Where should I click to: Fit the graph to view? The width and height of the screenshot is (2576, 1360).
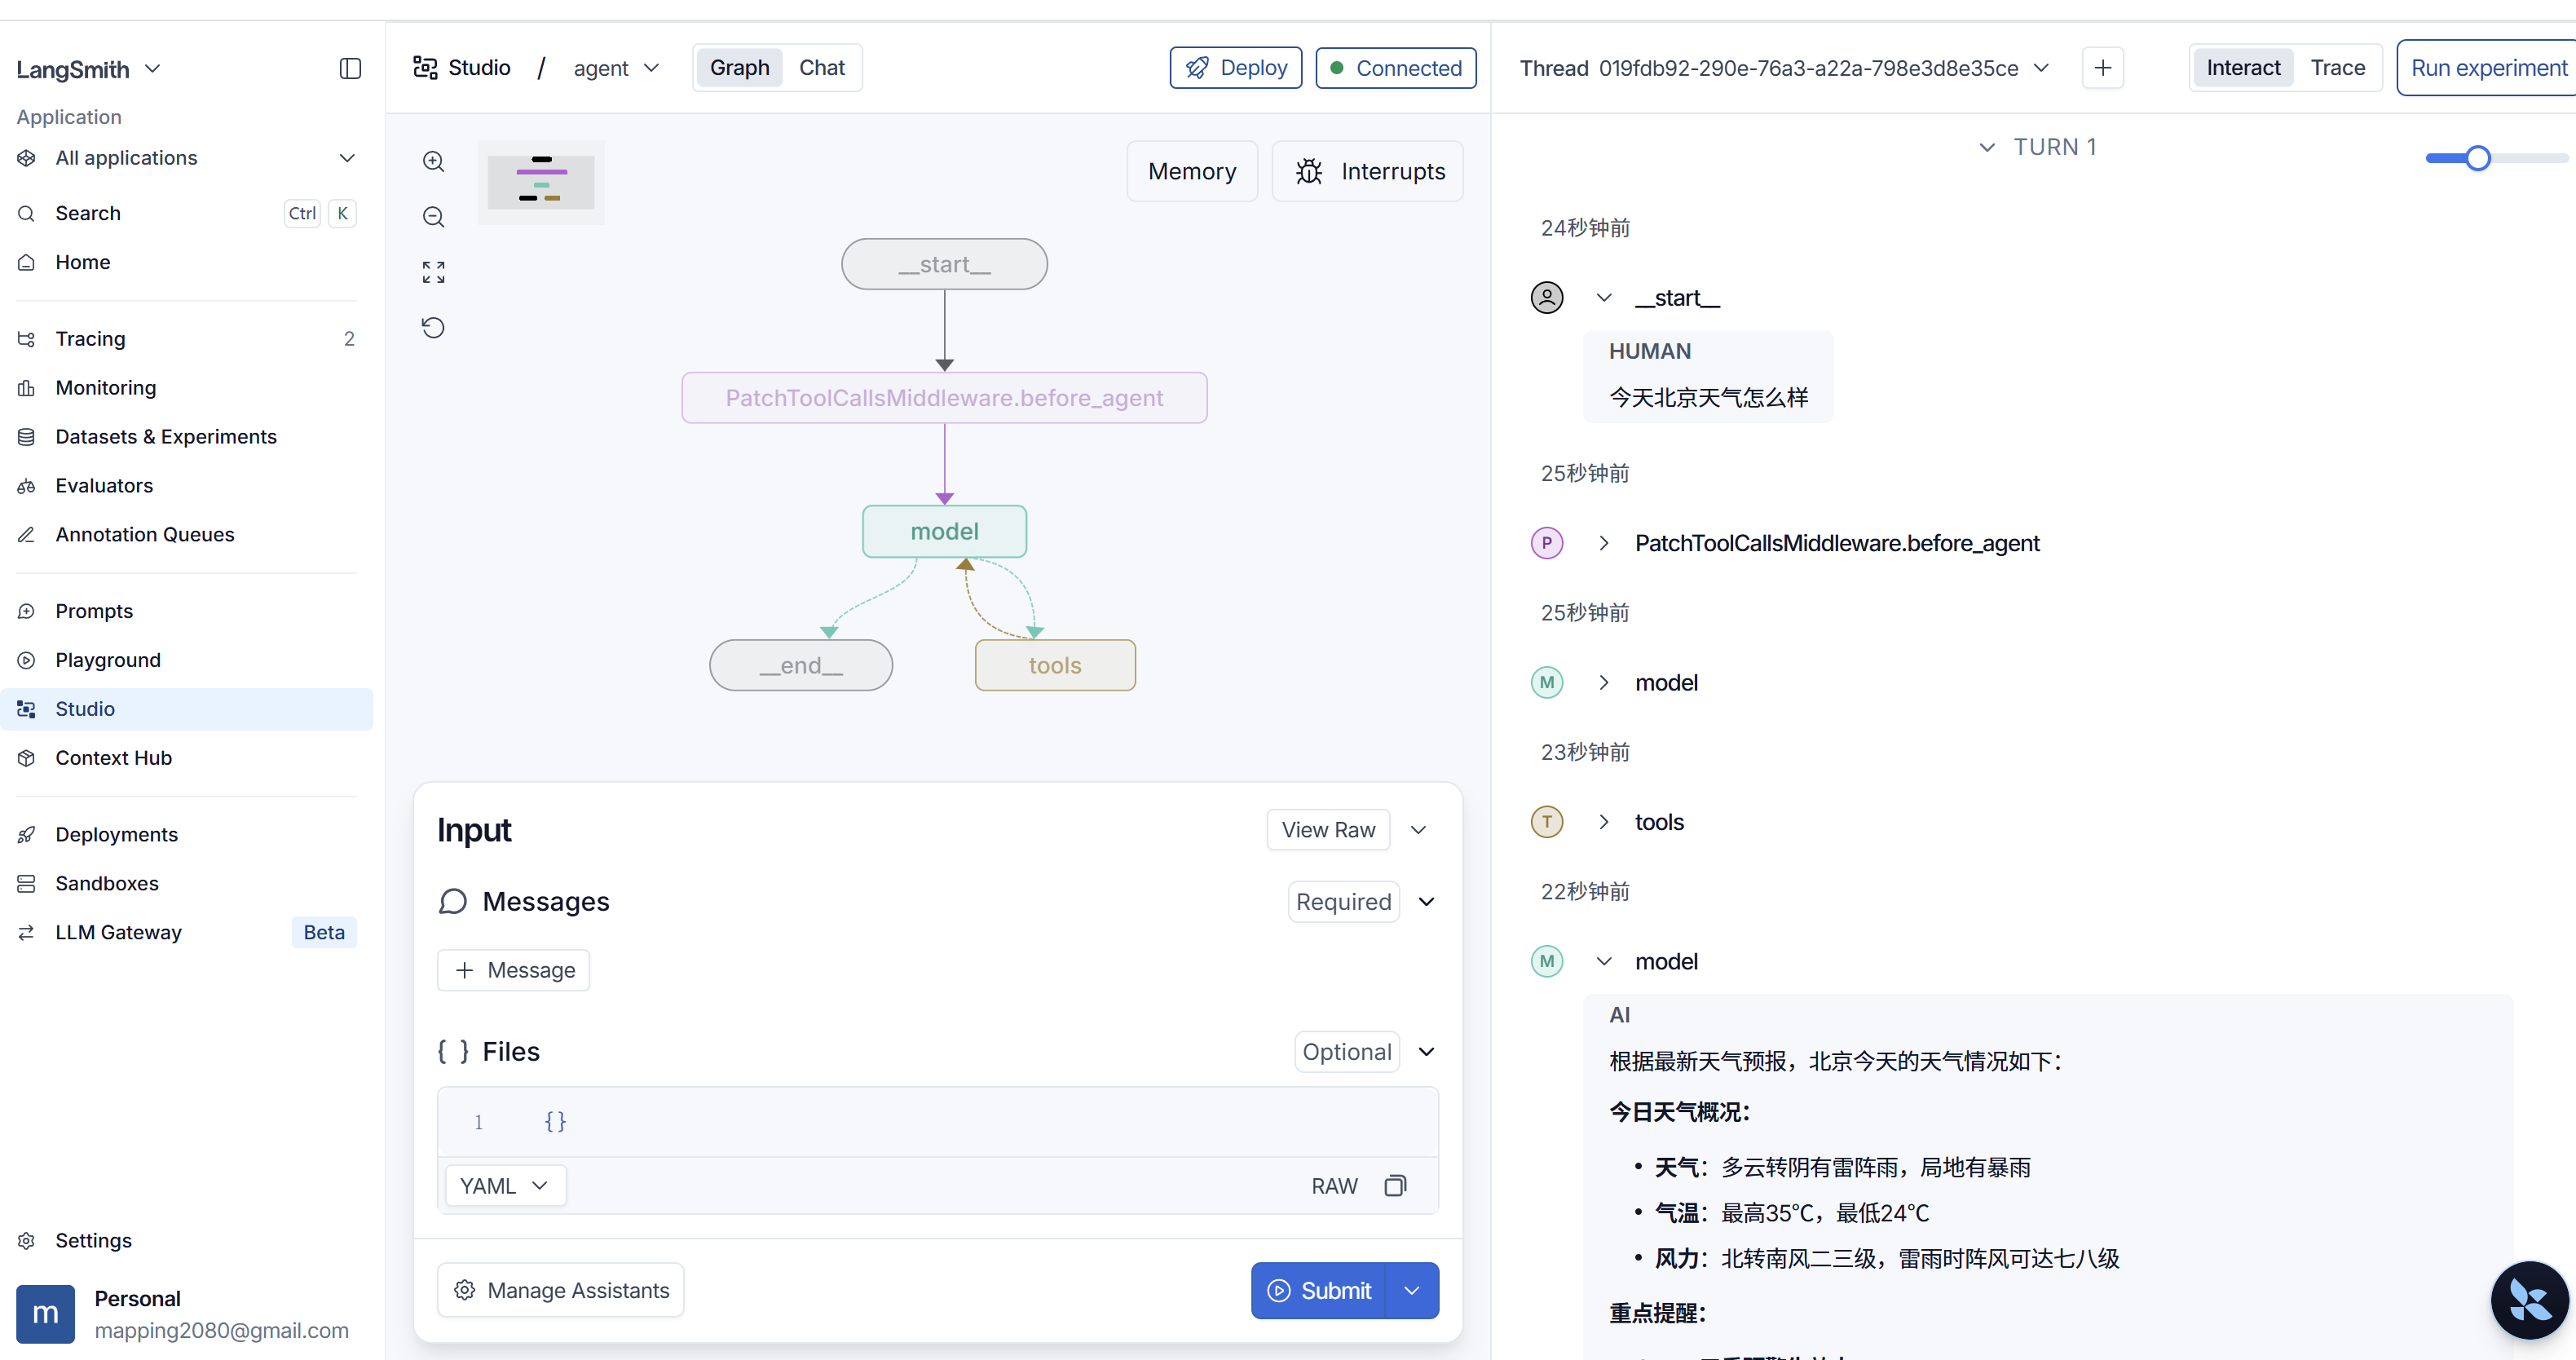tap(433, 272)
